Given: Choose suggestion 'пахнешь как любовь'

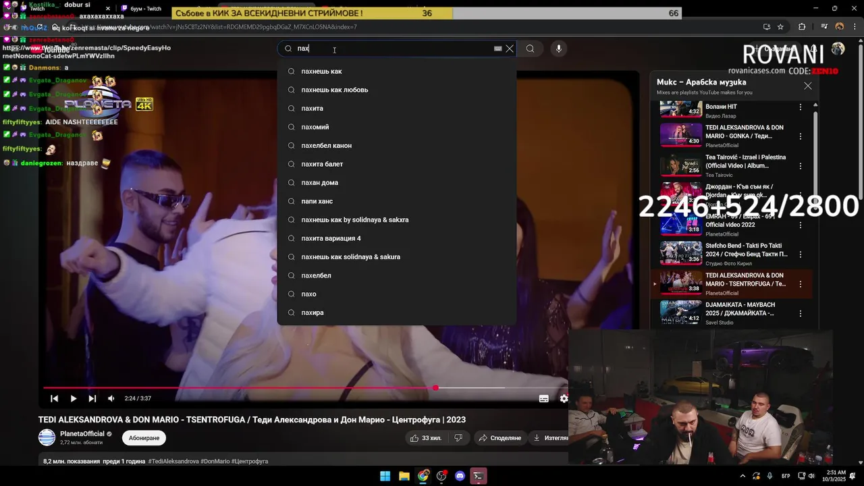Looking at the screenshot, I should point(397,90).
